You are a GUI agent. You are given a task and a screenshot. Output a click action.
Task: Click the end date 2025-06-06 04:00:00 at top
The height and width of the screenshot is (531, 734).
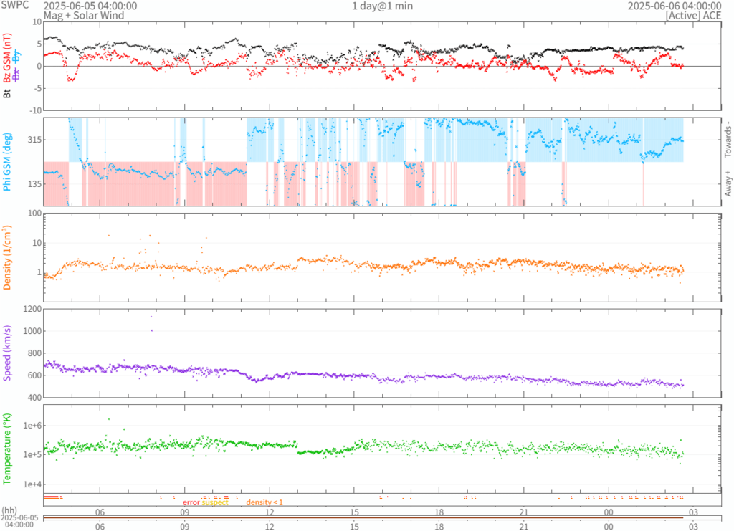pyautogui.click(x=674, y=6)
